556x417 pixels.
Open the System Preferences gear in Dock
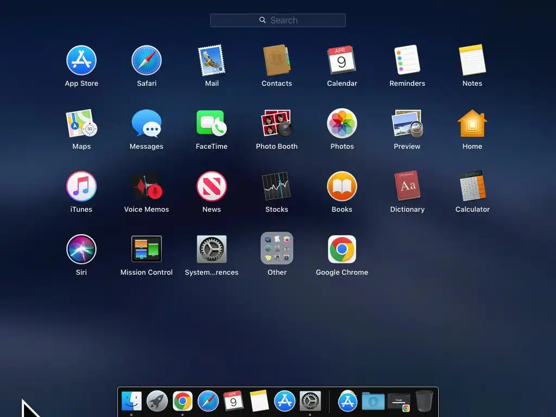310,401
